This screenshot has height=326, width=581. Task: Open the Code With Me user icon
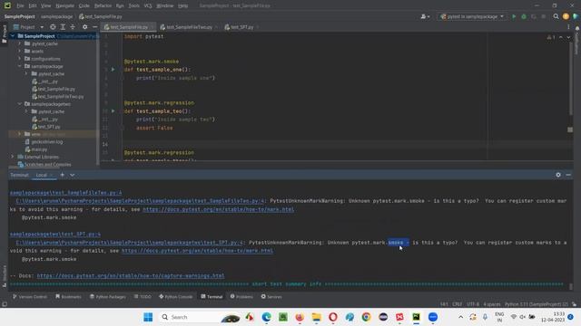[x=425, y=16]
